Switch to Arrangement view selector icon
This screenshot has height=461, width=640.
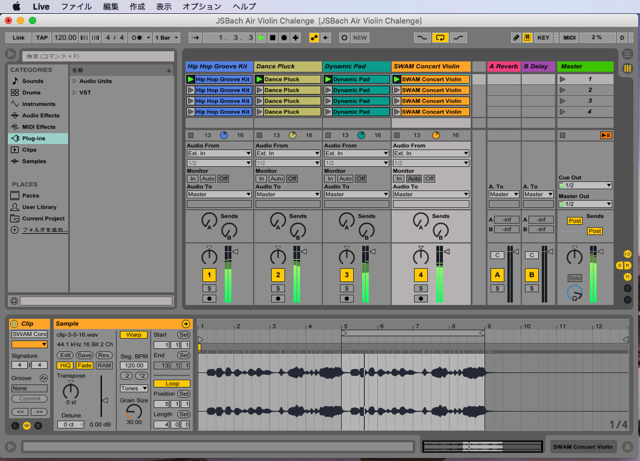click(x=627, y=54)
